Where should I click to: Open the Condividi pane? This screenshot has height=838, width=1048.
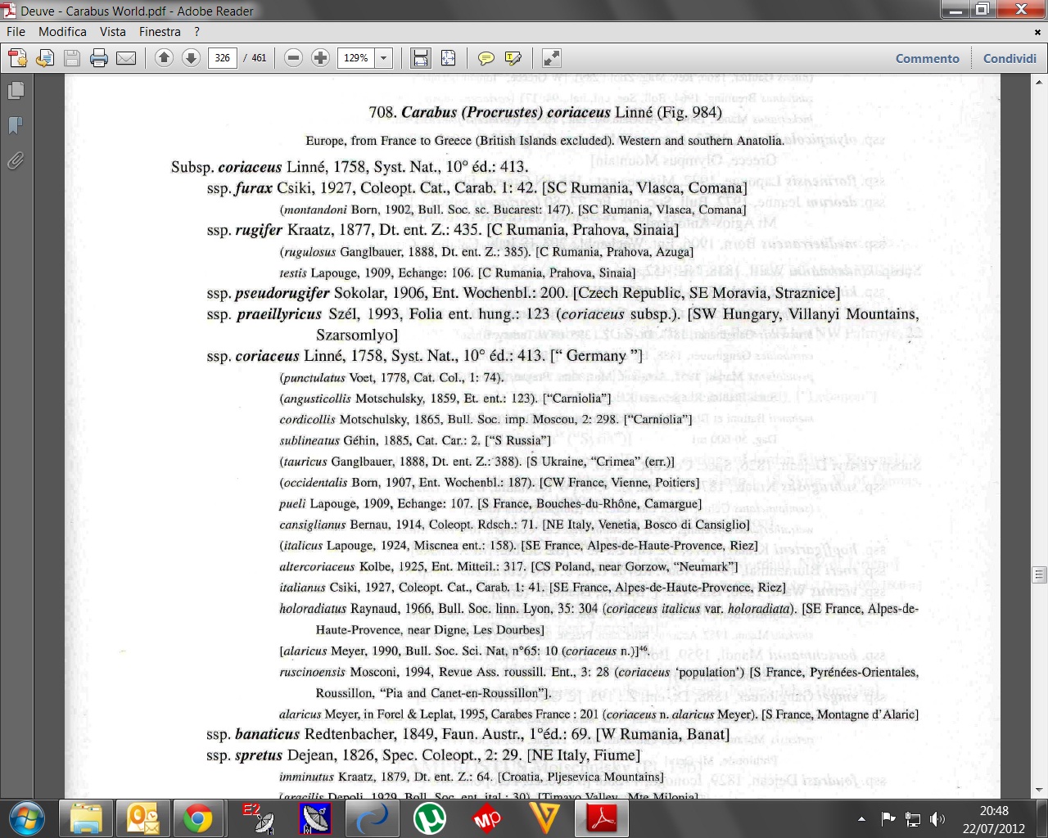1010,59
